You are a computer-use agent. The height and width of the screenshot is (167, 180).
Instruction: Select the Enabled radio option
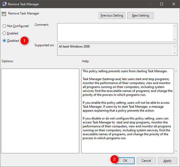click(x=4, y=33)
